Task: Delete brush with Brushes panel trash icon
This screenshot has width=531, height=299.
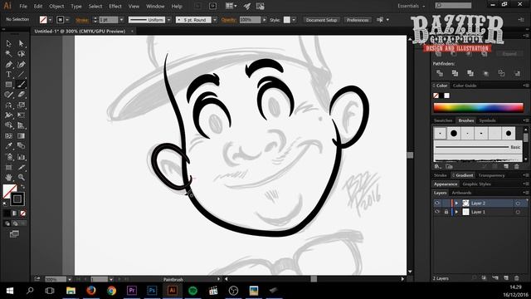Action: pos(516,166)
